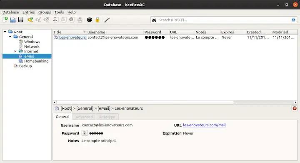The image size is (300, 163).
Task: Close the entry preview panel
Action: click(x=295, y=108)
